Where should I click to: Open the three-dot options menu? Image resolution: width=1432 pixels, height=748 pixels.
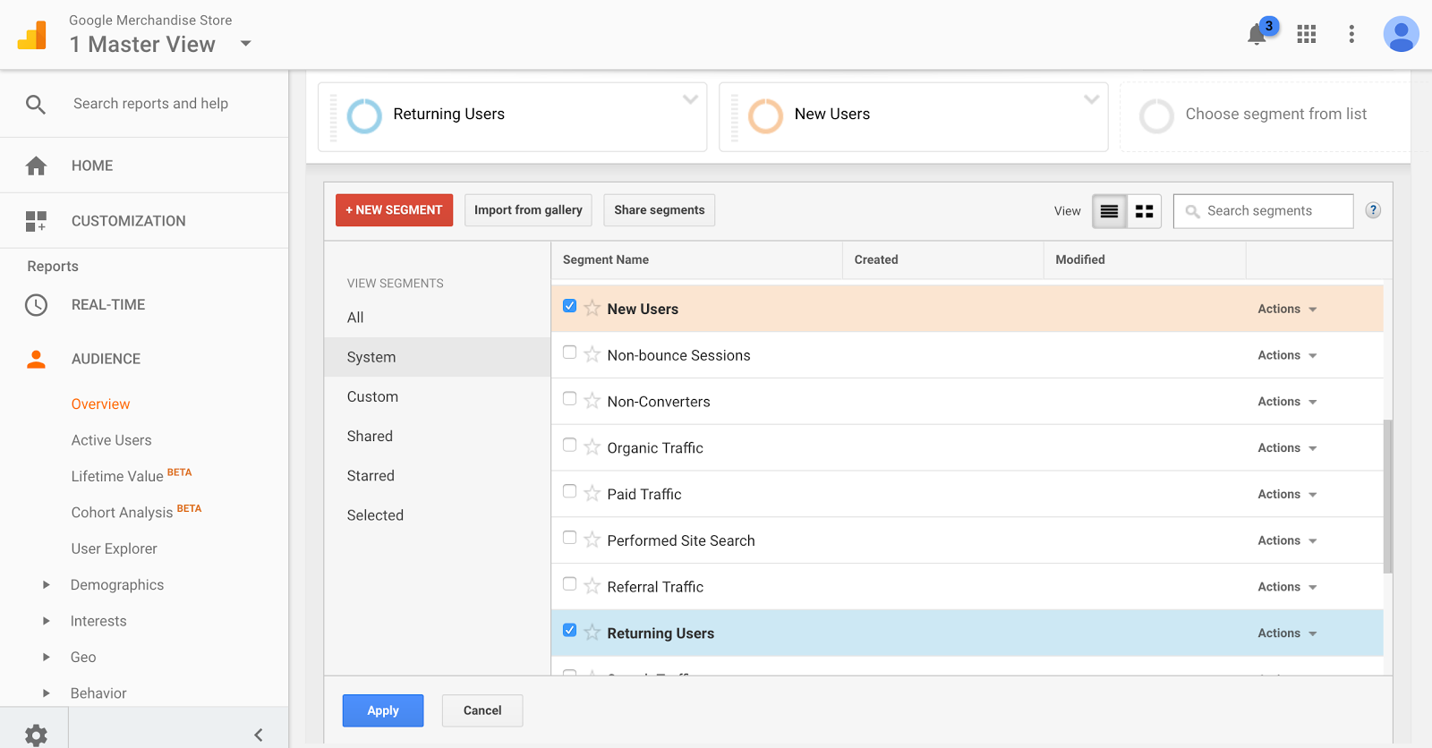click(x=1351, y=34)
